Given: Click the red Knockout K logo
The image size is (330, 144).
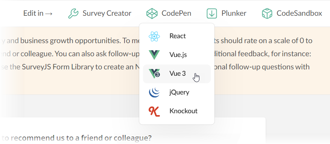Looking at the screenshot, I should pos(154,111).
